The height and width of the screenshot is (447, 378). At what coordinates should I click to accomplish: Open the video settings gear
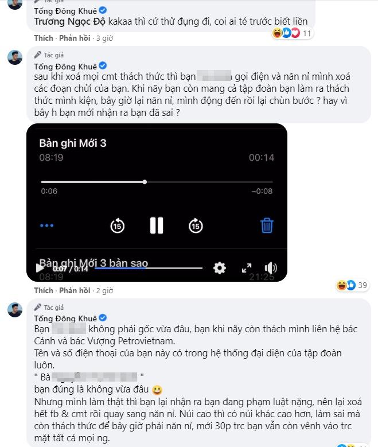[219, 268]
